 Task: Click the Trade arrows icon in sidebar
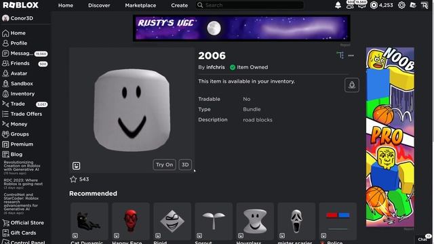[5, 104]
